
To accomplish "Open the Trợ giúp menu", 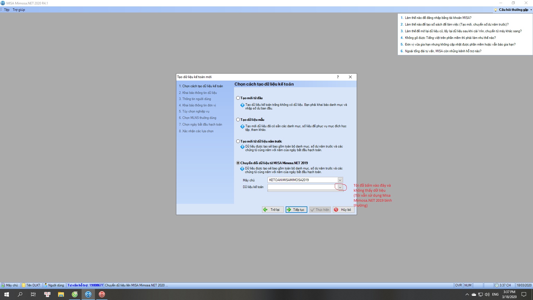I will [x=19, y=10].
